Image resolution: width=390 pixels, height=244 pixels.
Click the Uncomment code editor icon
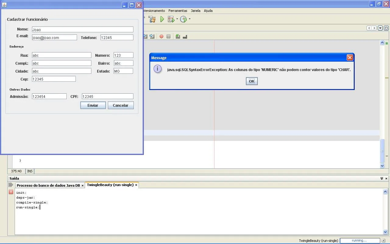pos(185,36)
